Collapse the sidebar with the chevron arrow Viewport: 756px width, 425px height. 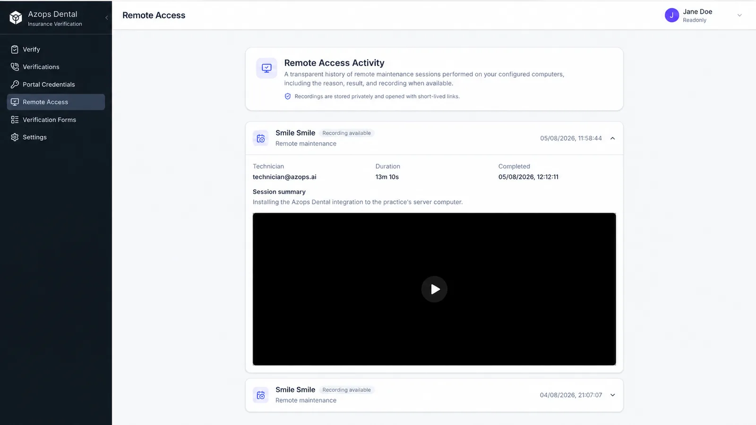(107, 17)
